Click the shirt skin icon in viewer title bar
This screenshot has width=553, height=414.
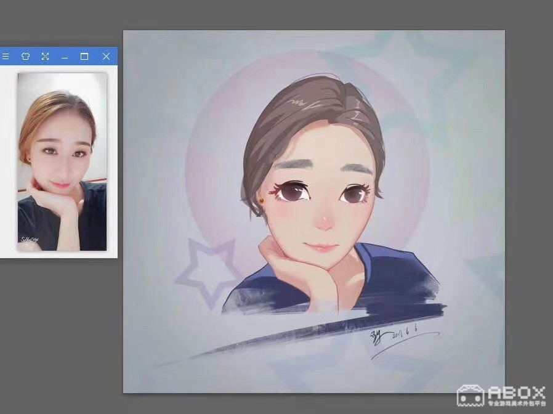[x=25, y=57]
